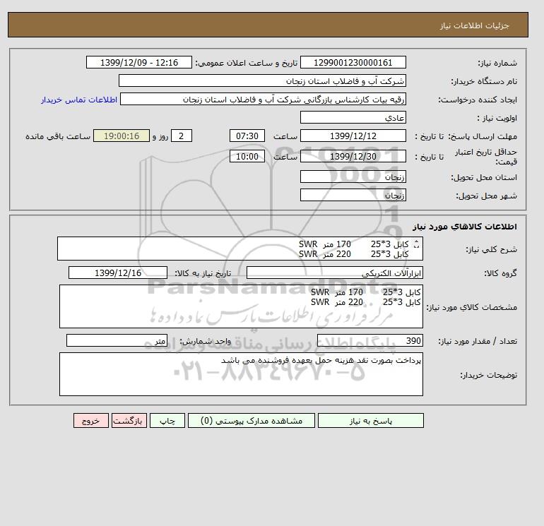Click the گروه کالا field ابزارآلات الکتریکی

point(334,273)
